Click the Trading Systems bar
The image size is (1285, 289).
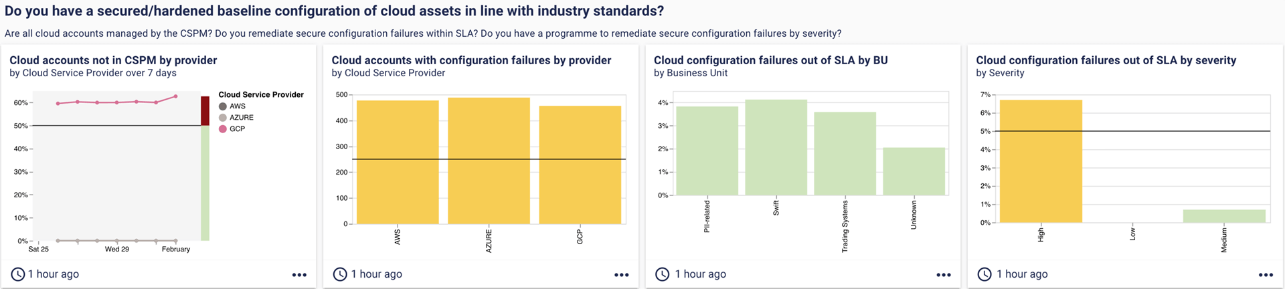(x=845, y=154)
